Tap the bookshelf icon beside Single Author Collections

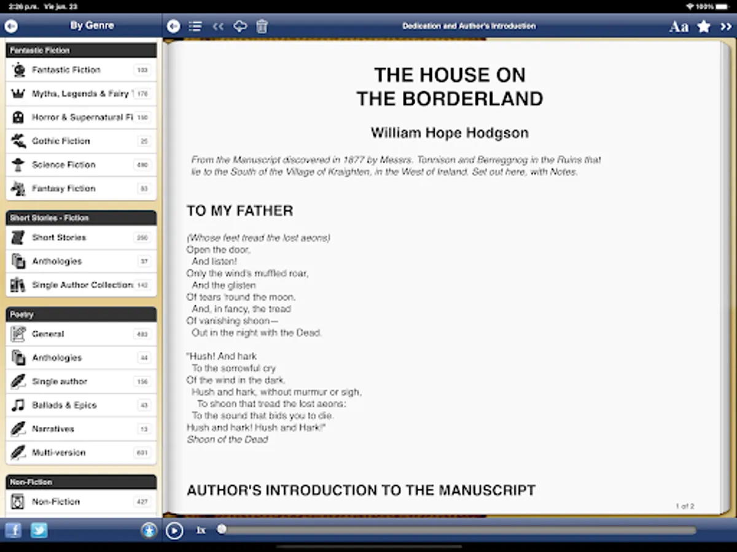[x=18, y=285]
